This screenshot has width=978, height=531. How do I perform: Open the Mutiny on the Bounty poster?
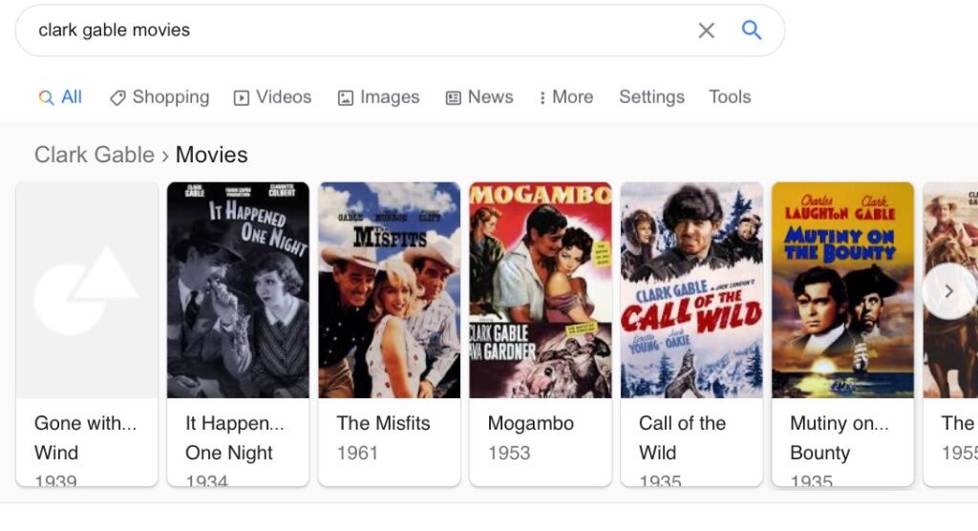[842, 290]
